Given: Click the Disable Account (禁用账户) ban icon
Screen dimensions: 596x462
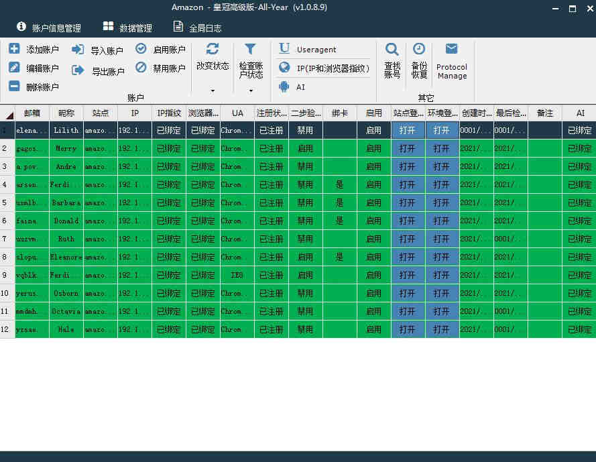Looking at the screenshot, I should tap(141, 67).
